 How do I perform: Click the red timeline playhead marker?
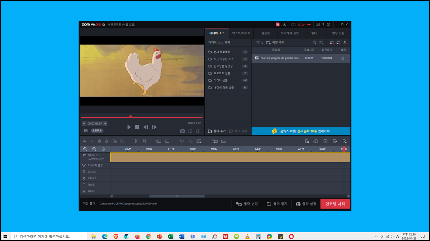pyautogui.click(x=344, y=149)
